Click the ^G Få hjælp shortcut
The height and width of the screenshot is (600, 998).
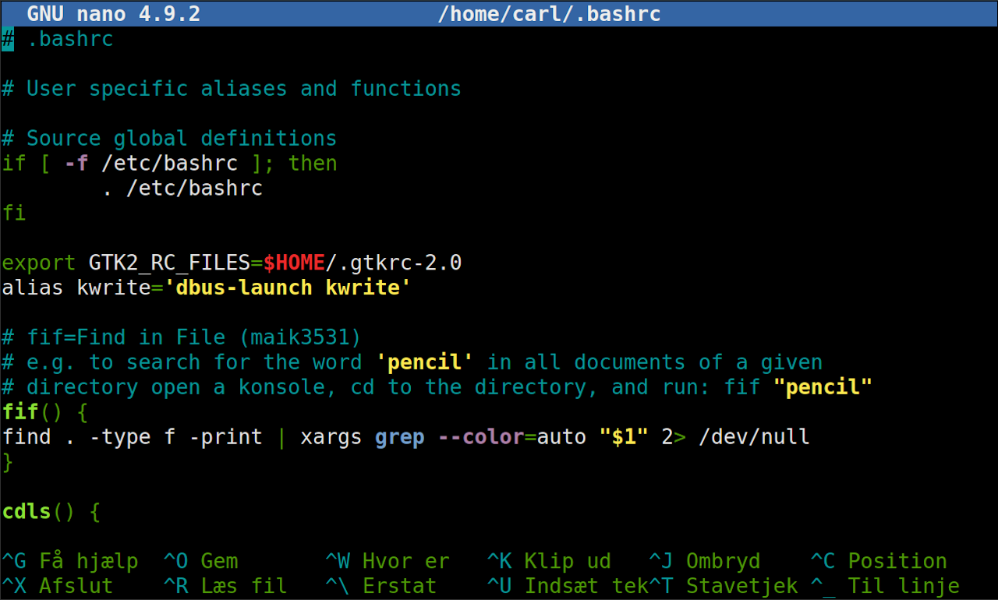70,561
